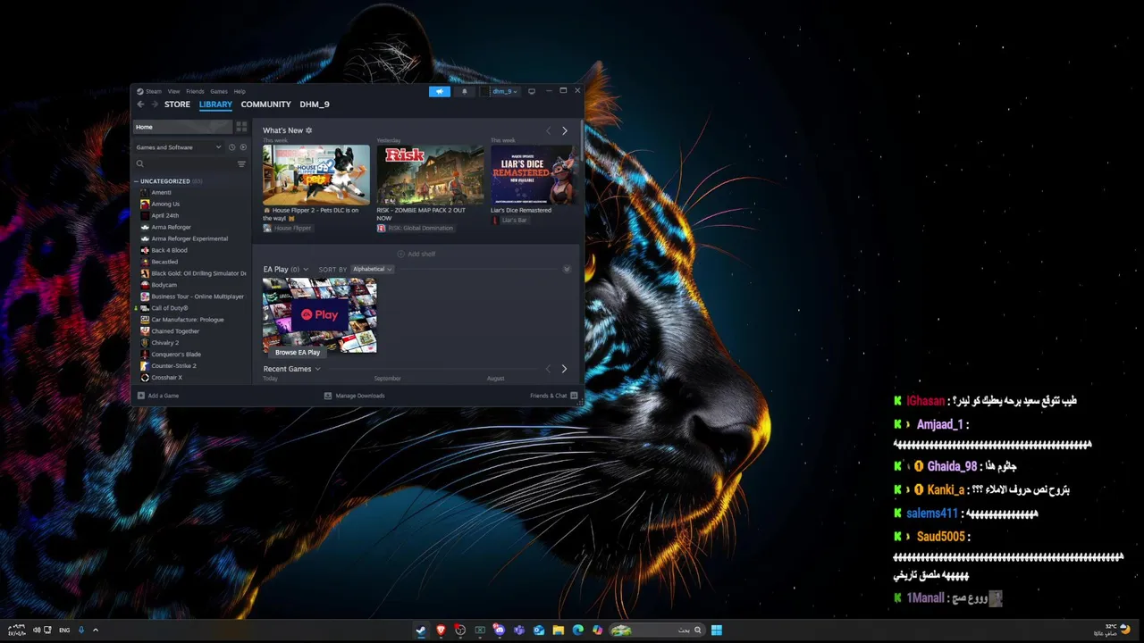This screenshot has width=1144, height=643.
Task: Click the Add a Game plus icon
Action: [141, 396]
